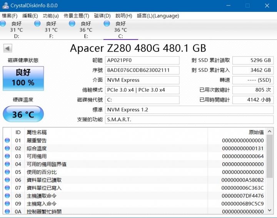
Task: Click the serial number field
Action: click(x=142, y=70)
